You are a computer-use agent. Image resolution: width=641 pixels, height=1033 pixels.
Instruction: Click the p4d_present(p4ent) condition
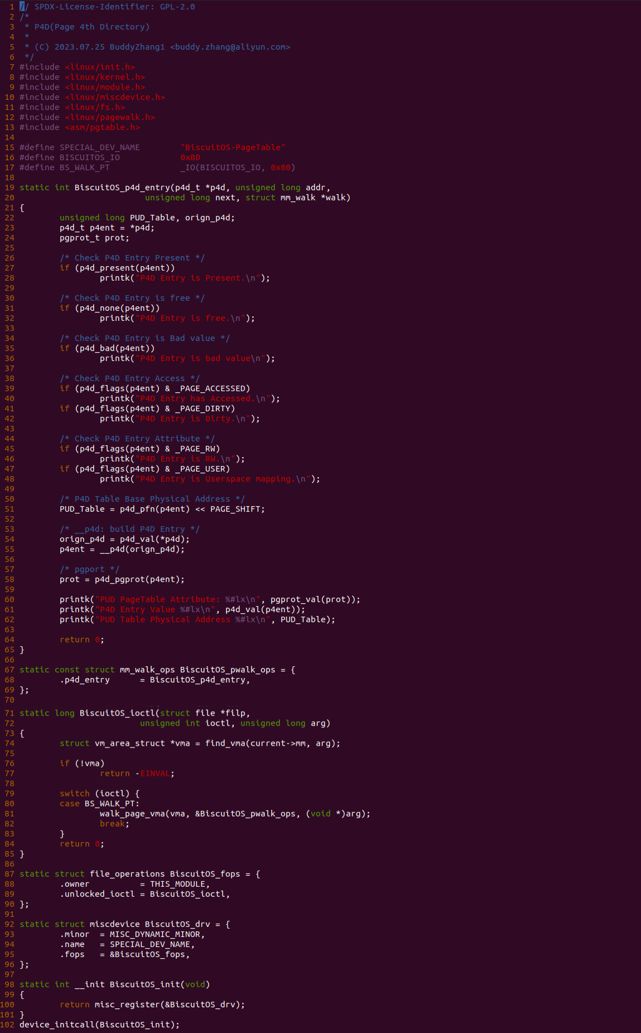point(124,268)
